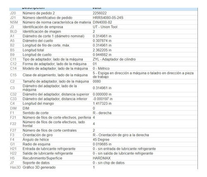This screenshot has width=207, height=177.
Task: Click 'Salida de lubricante refrigerante' description
Action: click(48, 153)
